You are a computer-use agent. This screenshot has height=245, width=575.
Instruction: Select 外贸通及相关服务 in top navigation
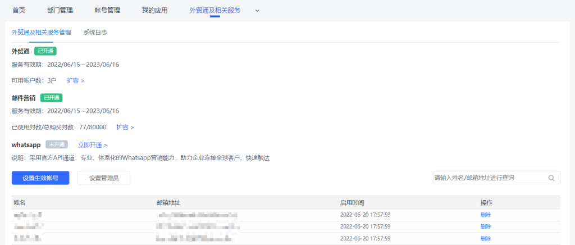pos(215,10)
